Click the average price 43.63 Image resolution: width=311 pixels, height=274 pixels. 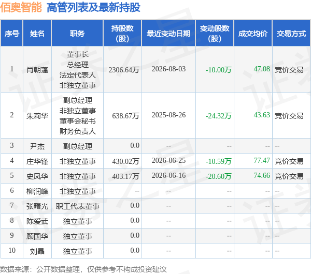tap(262, 115)
